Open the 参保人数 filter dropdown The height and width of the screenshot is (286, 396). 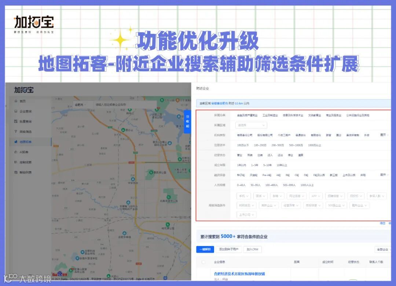[377, 196]
